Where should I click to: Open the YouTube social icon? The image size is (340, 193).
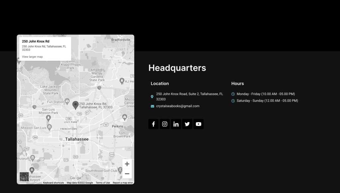point(199,124)
